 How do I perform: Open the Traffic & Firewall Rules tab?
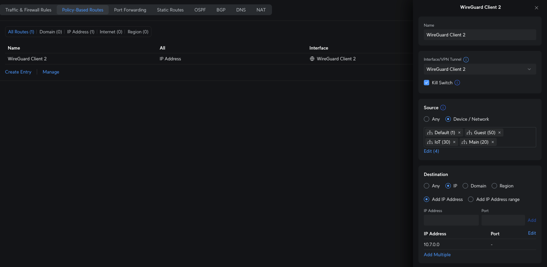click(28, 10)
